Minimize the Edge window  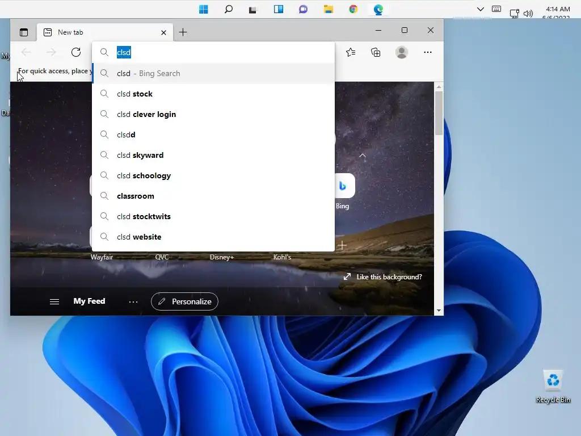[378, 31]
